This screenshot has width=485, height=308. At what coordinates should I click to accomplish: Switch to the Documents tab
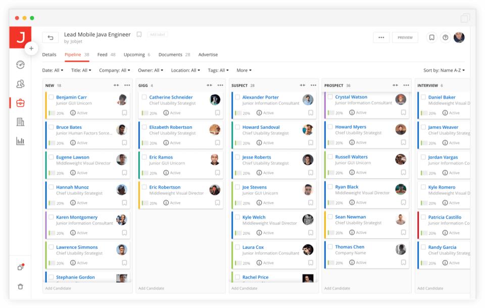coord(170,55)
